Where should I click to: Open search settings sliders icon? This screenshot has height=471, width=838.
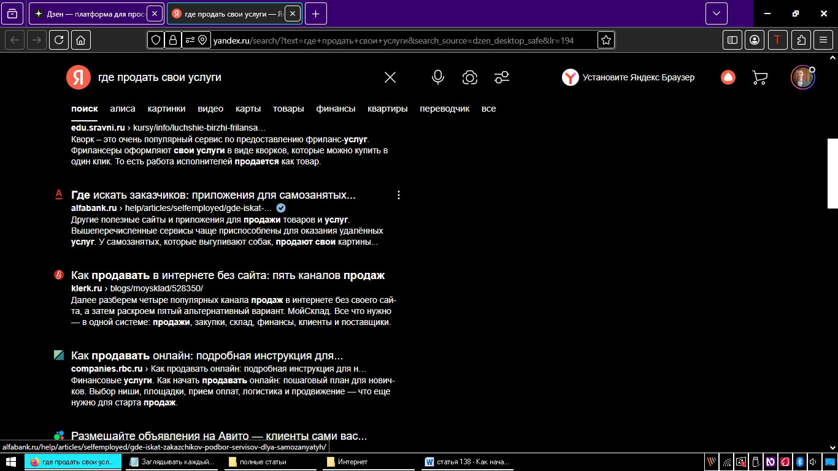point(502,77)
